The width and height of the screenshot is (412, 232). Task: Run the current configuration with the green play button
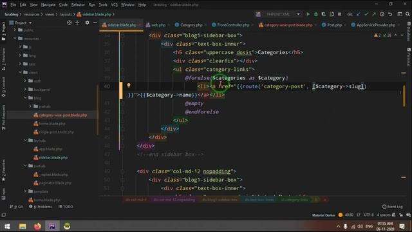308,14
